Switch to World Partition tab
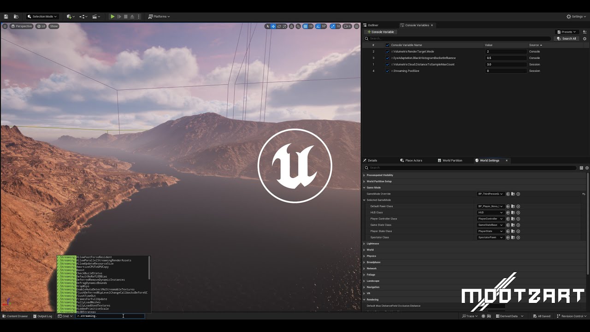 [x=449, y=160]
